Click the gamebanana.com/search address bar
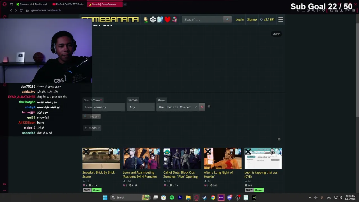This screenshot has width=359, height=202. pos(46,10)
